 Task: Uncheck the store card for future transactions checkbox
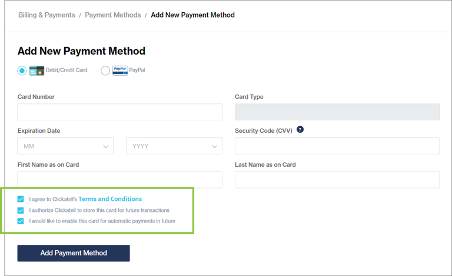coord(21,210)
